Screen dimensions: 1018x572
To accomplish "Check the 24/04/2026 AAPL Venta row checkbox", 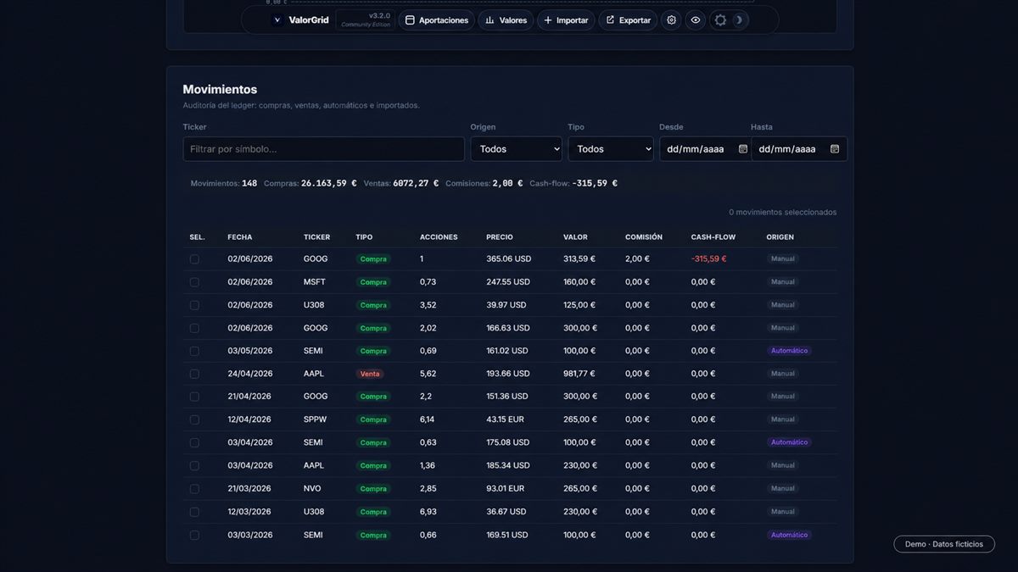I will (x=194, y=374).
